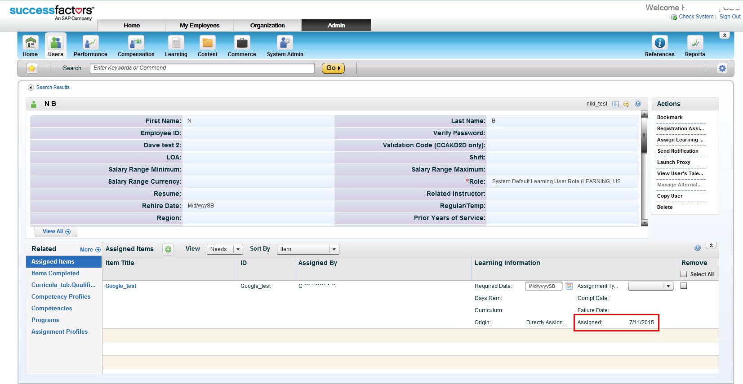
Task: Open the Assignment Type dropdown
Action: 650,286
